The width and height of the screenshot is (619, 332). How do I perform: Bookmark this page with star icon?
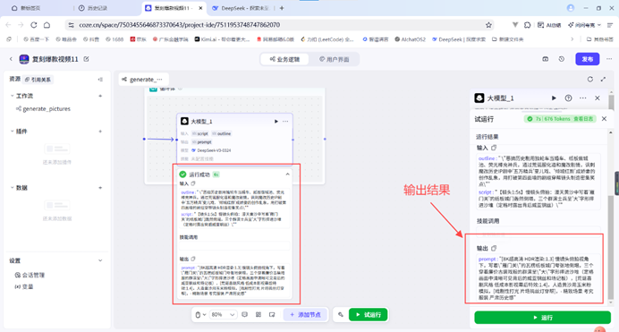[x=488, y=25]
